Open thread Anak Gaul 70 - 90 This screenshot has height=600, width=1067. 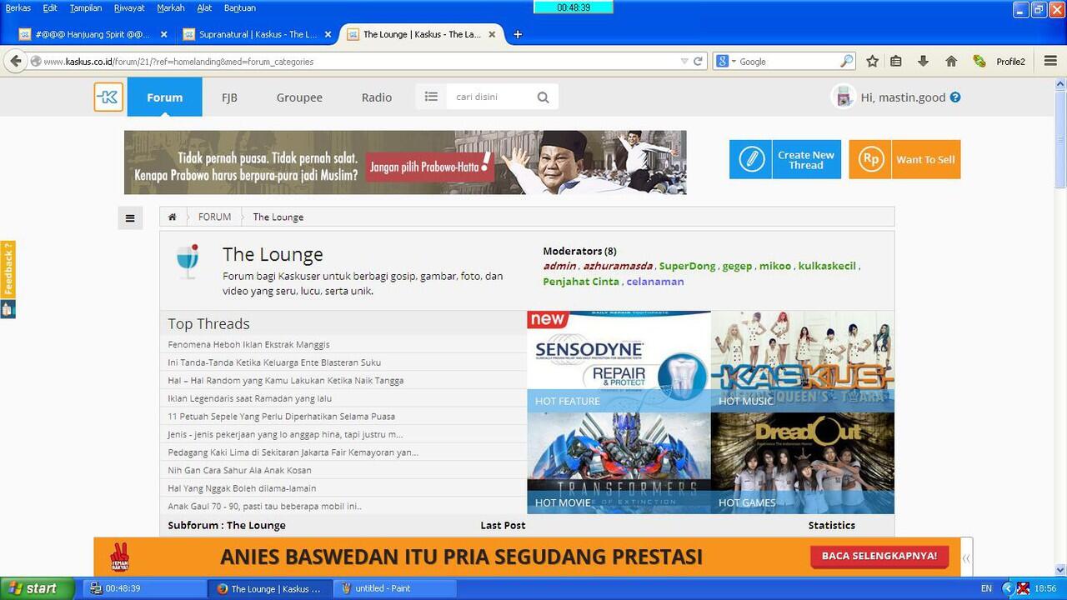(264, 506)
